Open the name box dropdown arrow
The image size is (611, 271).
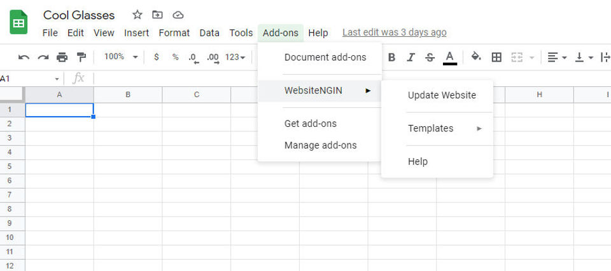click(x=57, y=79)
